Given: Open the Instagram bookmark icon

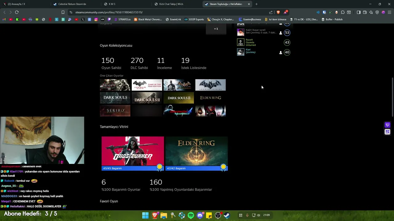Looking at the screenshot, I should tap(96, 19).
